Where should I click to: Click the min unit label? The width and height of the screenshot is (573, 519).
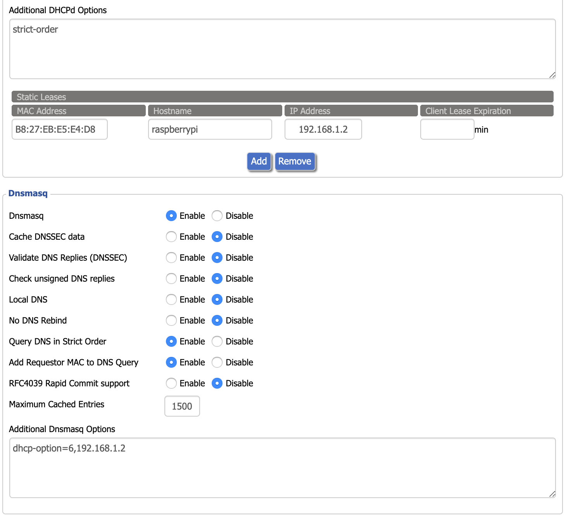point(482,130)
